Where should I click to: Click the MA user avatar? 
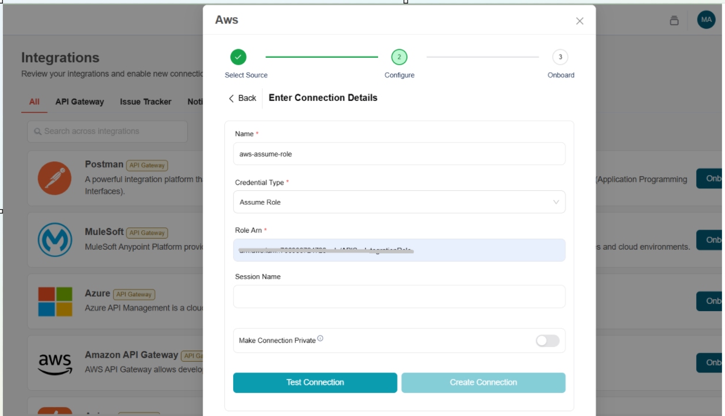706,20
